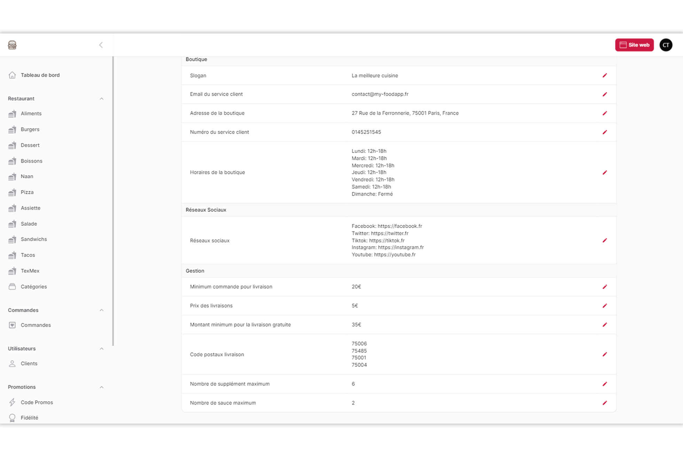The image size is (683, 457).
Task: Edit Horaires de la boutique pencil icon
Action: point(605,173)
